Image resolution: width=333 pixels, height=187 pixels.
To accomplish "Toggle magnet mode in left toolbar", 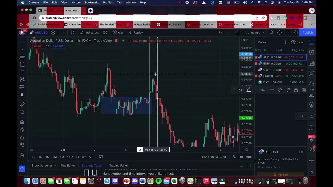I will coord(22,122).
